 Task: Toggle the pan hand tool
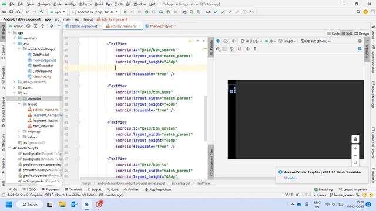click(x=355, y=139)
